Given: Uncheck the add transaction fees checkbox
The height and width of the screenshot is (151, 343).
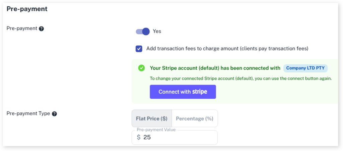Looking at the screenshot, I should 139,49.
